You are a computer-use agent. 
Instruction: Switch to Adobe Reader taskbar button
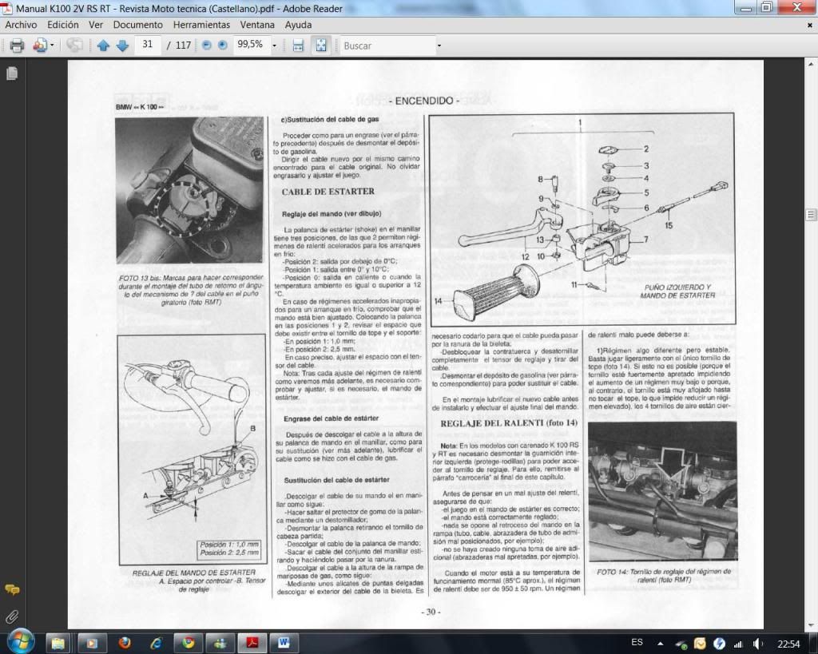pos(252,643)
